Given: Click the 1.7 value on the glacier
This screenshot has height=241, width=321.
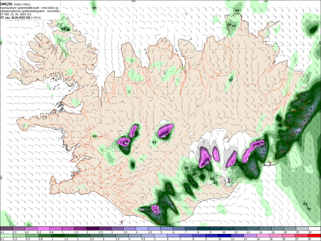Looking at the screenshot, I should click(232, 164).
